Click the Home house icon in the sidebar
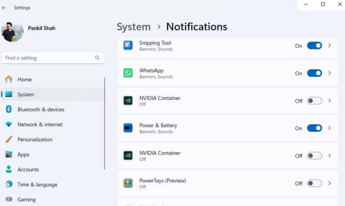 pos(9,79)
